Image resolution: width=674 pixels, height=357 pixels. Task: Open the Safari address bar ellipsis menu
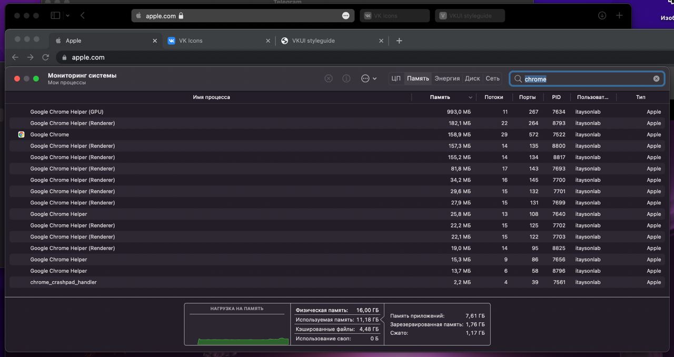click(345, 16)
